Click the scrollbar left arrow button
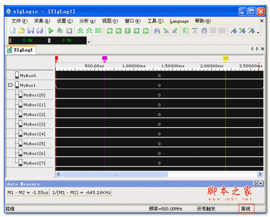The image size is (270, 217). pyautogui.click(x=58, y=174)
